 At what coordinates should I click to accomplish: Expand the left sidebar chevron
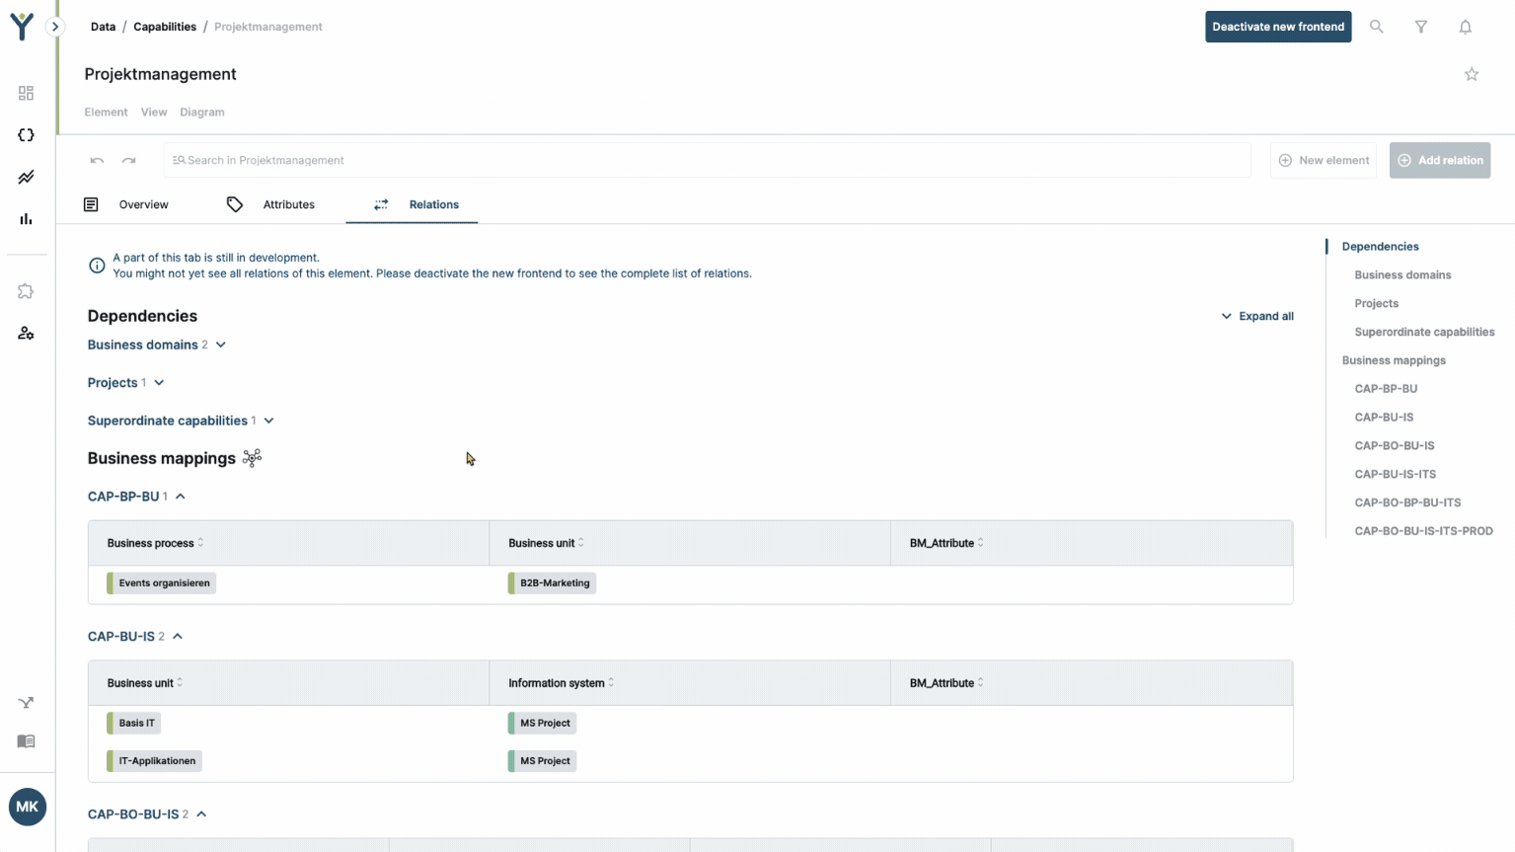pyautogui.click(x=55, y=27)
